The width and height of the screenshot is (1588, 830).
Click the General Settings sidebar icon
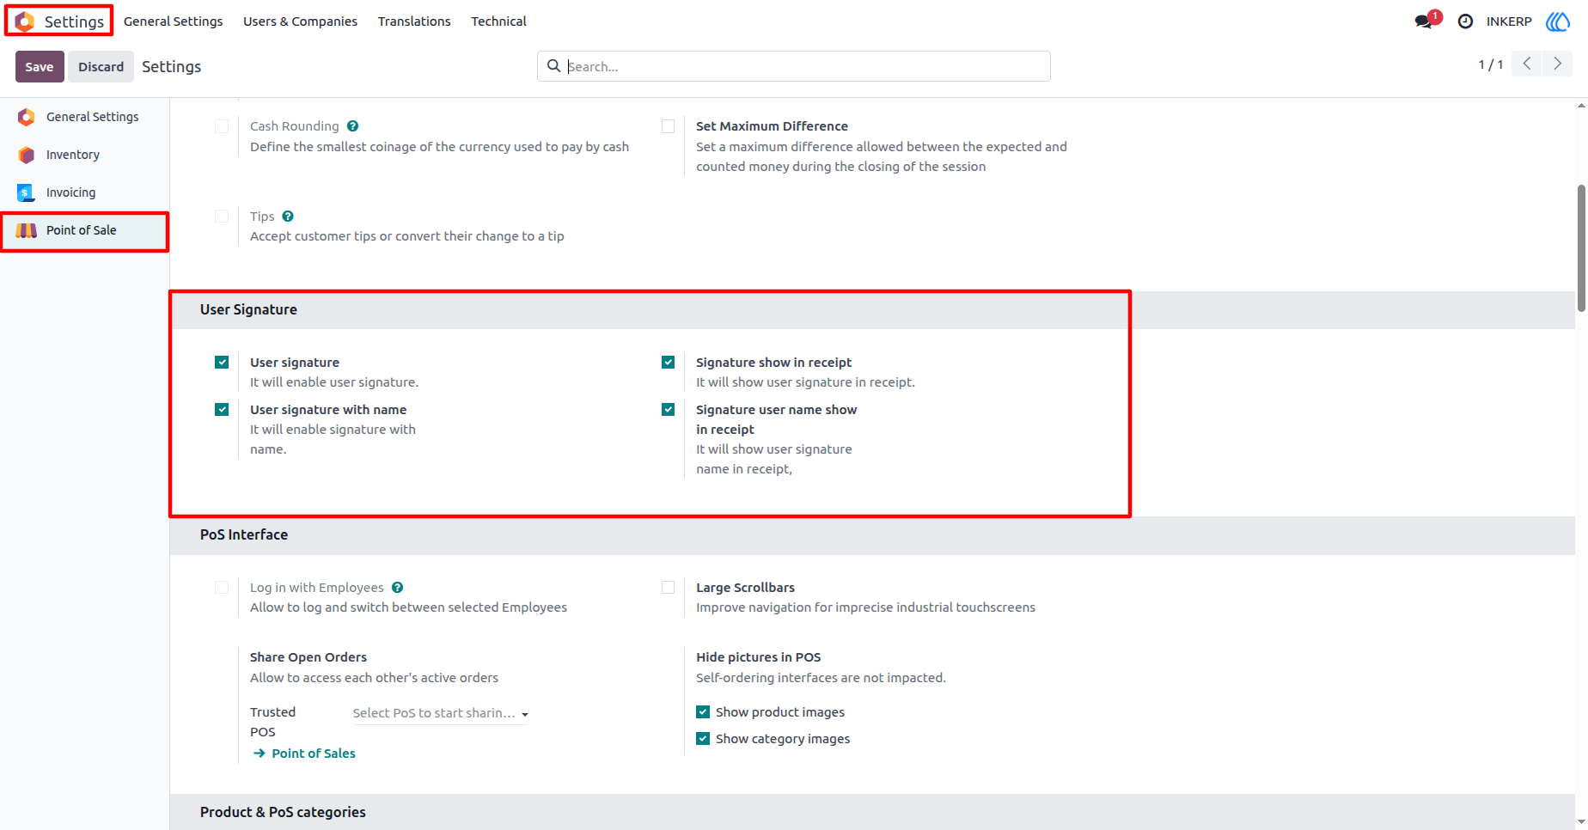(27, 117)
